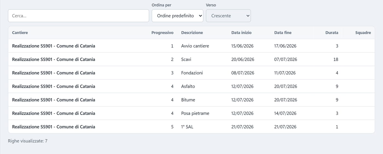Click start date 08/07/2026
Image resolution: width=383 pixels, height=154 pixels.
click(243, 73)
